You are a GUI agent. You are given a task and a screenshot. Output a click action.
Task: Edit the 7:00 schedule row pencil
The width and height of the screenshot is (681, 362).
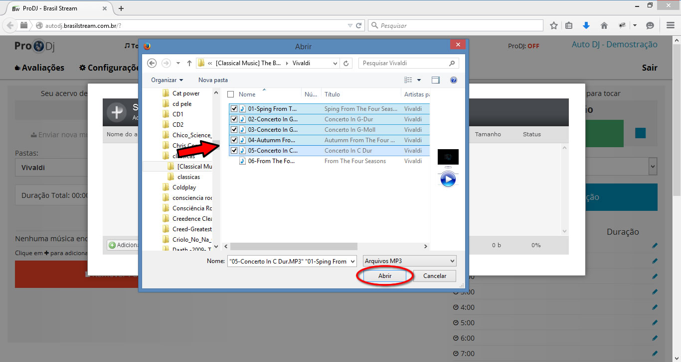[x=655, y=354]
